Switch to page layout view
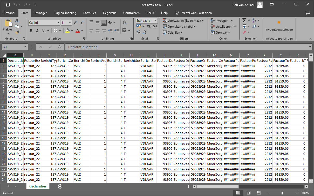Viewport: 314px width, 196px height. tap(248, 193)
